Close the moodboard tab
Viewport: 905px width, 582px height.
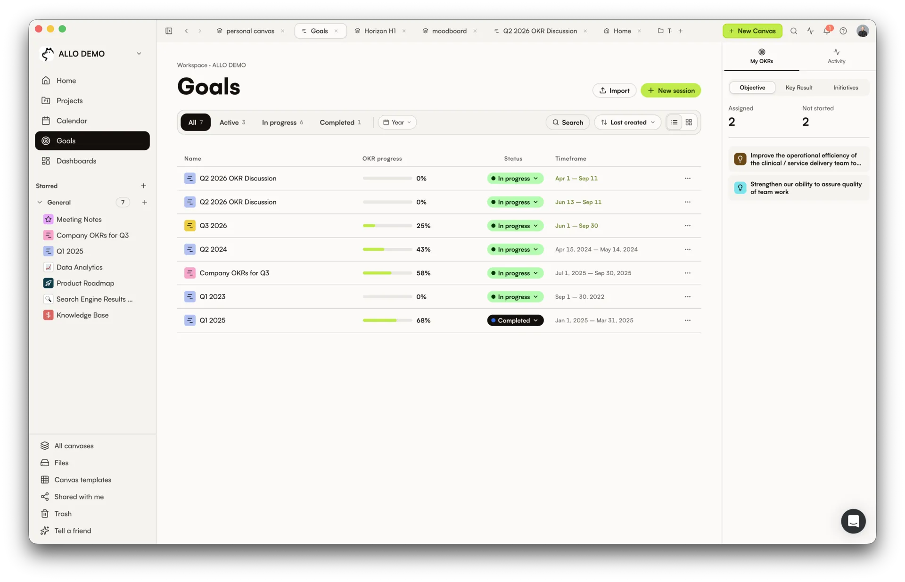click(475, 31)
